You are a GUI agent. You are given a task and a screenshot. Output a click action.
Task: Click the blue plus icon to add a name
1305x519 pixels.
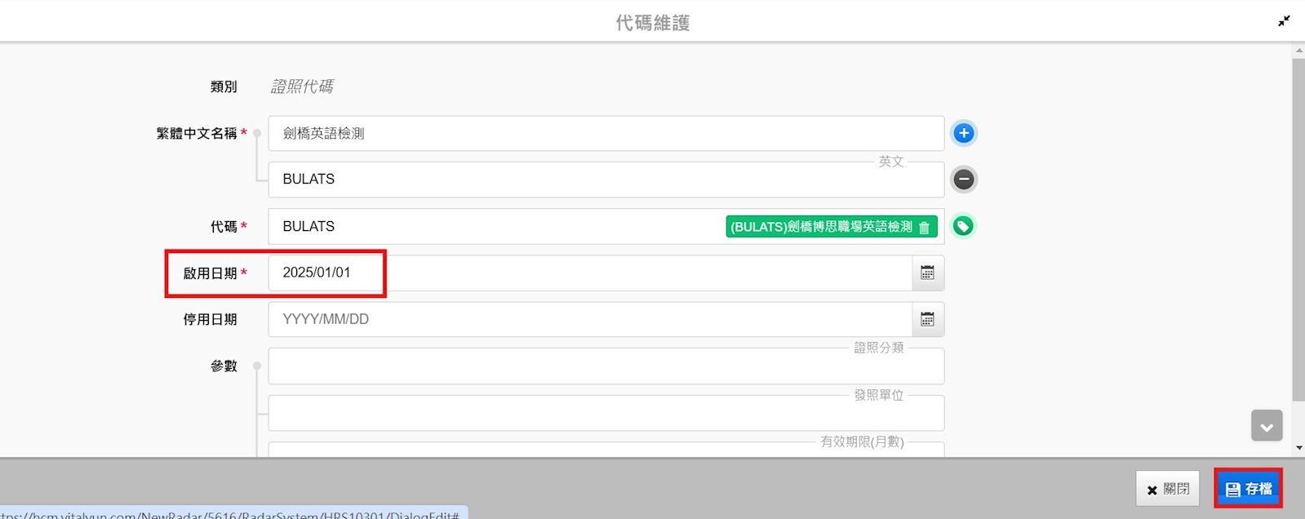click(x=964, y=133)
